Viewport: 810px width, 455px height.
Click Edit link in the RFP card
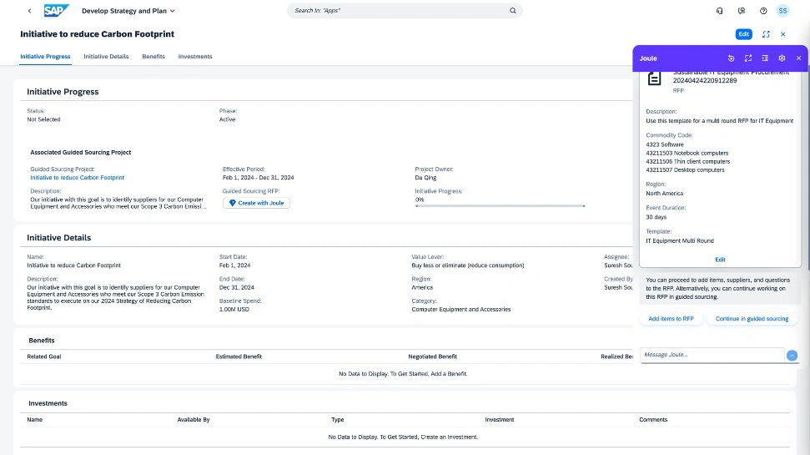720,260
